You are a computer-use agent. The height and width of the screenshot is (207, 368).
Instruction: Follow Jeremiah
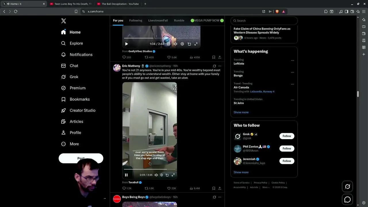tap(287, 161)
